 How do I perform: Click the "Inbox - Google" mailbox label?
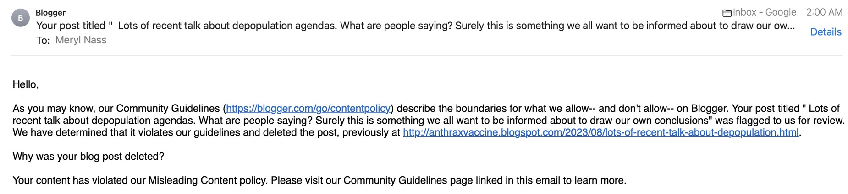764,12
